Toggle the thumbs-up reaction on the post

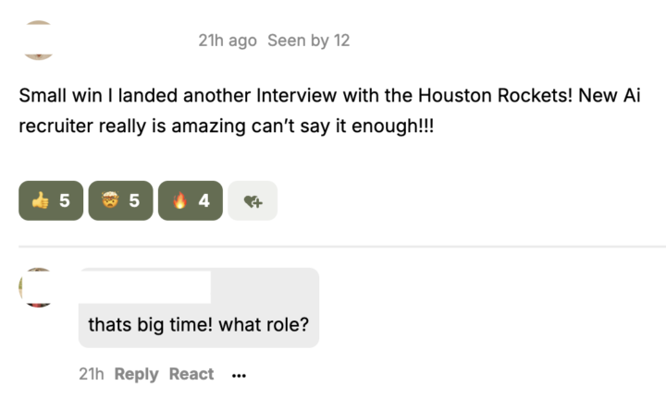(51, 200)
